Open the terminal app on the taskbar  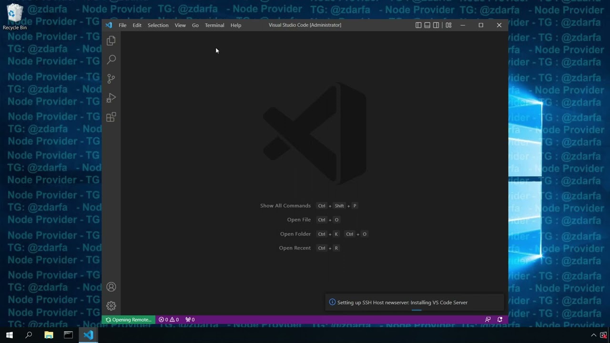pyautogui.click(x=68, y=335)
